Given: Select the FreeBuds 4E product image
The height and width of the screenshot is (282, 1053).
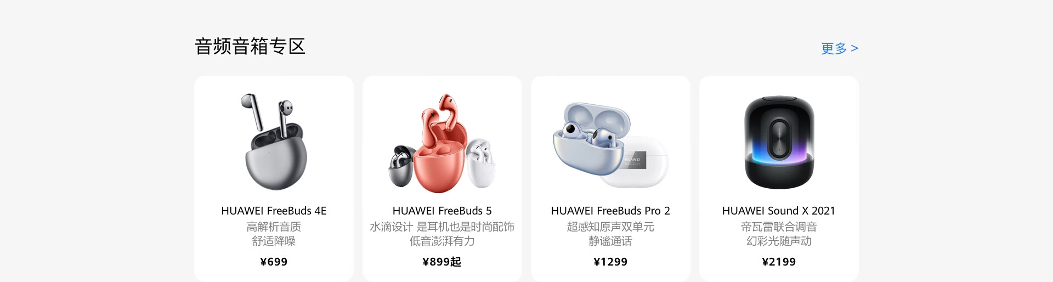Looking at the screenshot, I should (274, 142).
